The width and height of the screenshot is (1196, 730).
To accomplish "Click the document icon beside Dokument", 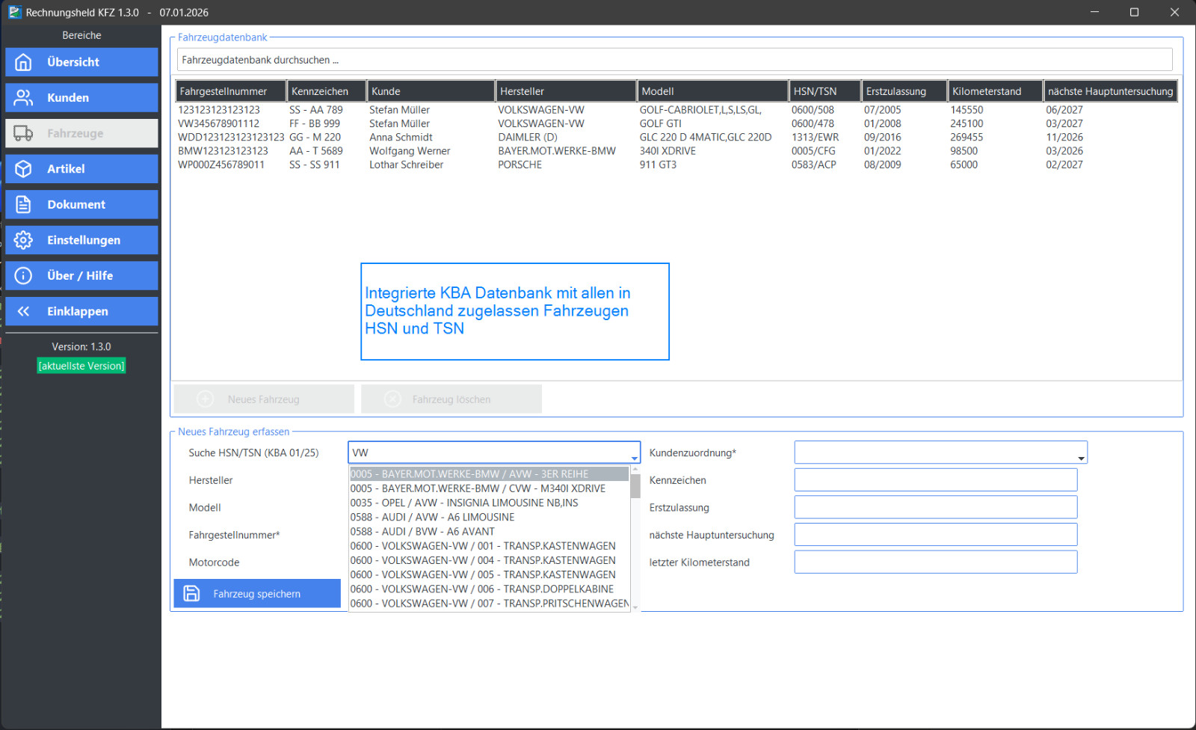I will (24, 204).
